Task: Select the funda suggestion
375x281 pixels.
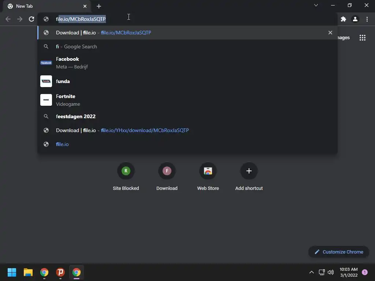Action: pos(187,81)
